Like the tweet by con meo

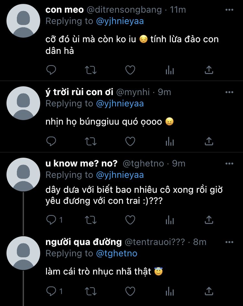click(130, 70)
